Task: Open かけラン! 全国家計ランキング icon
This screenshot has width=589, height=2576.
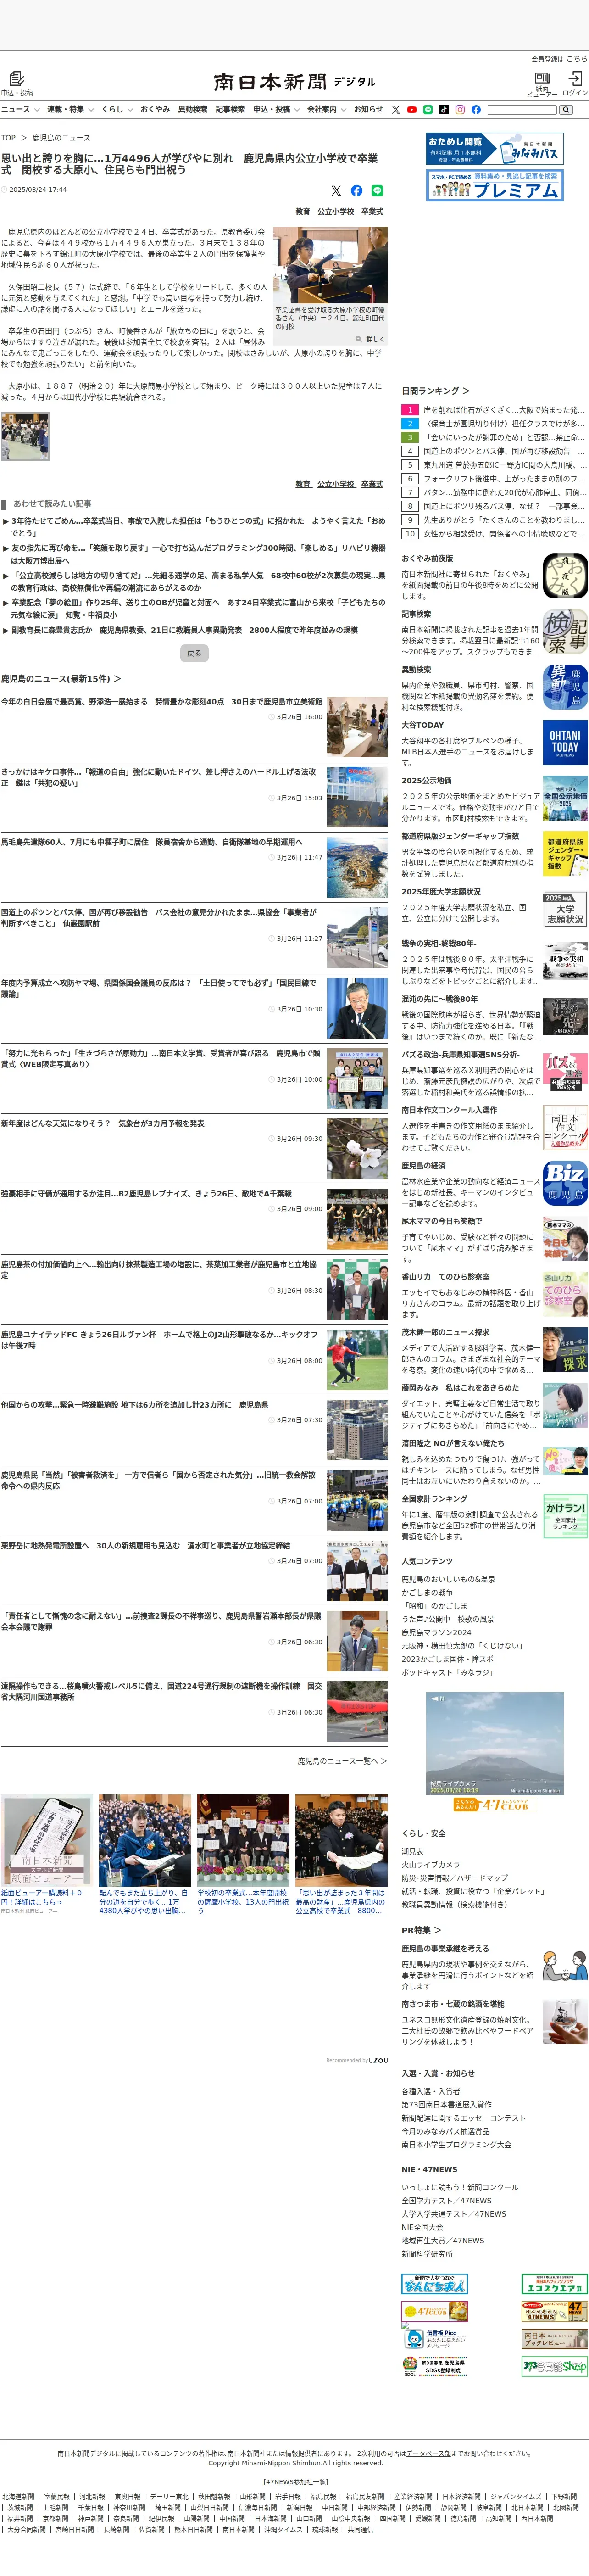Action: [x=565, y=1516]
